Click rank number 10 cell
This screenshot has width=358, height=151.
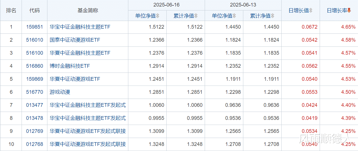[x=11, y=144]
